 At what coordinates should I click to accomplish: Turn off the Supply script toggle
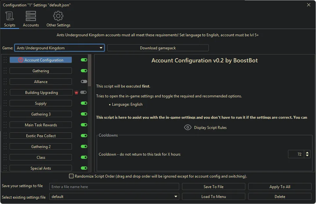tap(84, 103)
